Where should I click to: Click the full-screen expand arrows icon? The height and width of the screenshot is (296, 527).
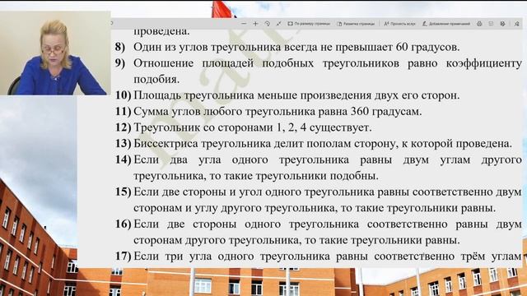tap(278, 24)
